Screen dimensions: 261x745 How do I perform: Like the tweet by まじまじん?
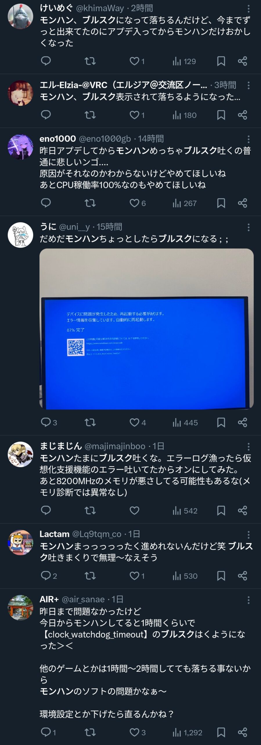point(134,510)
